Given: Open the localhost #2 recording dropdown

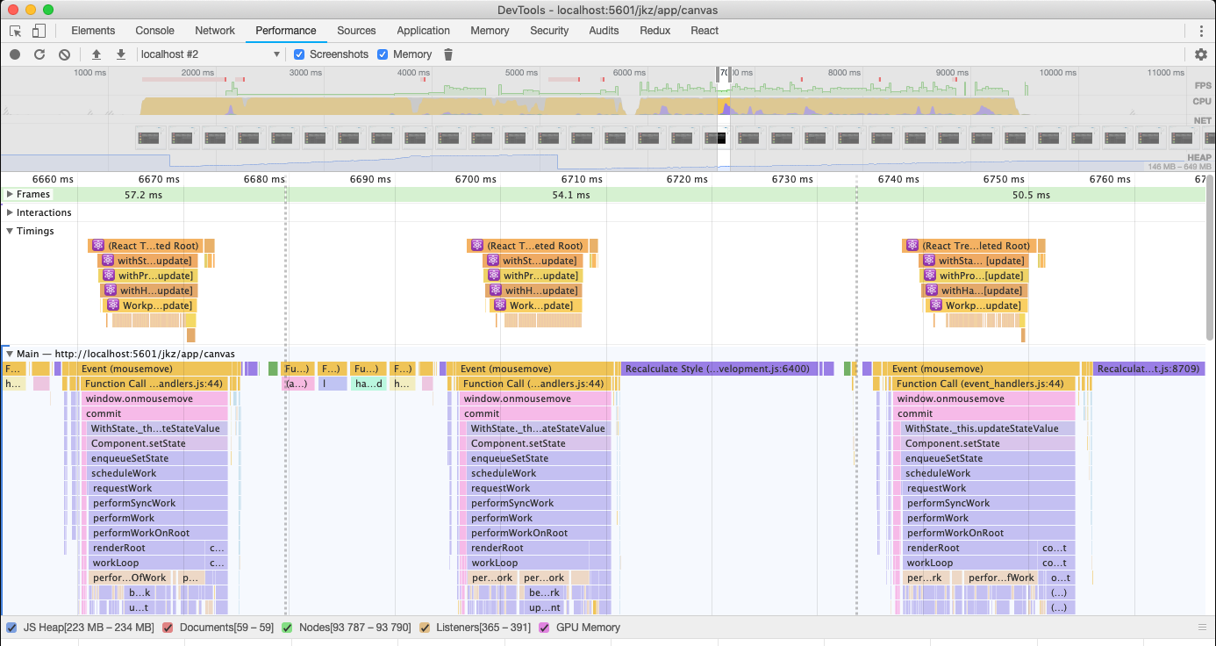Looking at the screenshot, I should click(210, 54).
